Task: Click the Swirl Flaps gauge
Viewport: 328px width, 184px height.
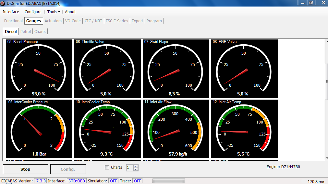Action: [176, 69]
